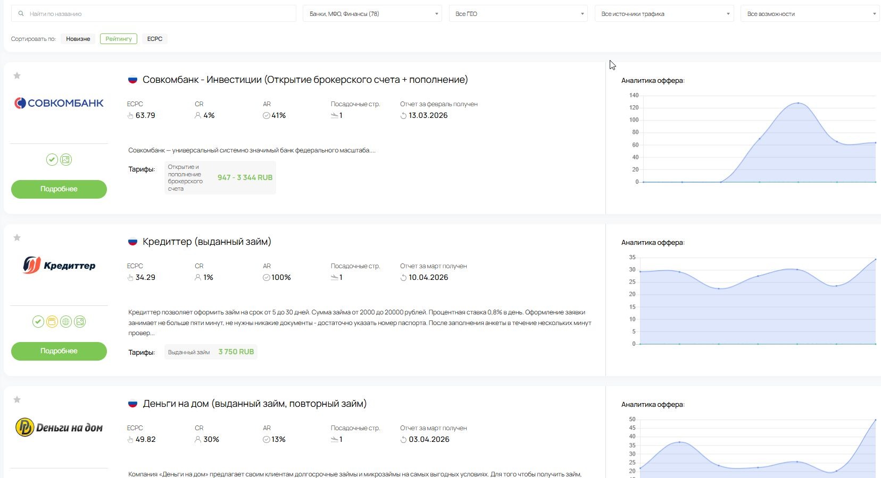Click the image icon under Совкомбанк logo
This screenshot has height=478, width=881.
66,159
